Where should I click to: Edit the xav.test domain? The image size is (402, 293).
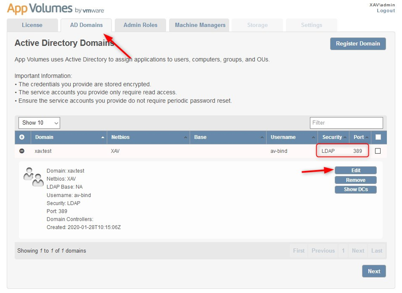coord(356,170)
